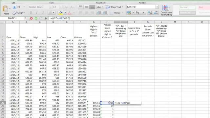Image resolution: width=210 pixels, height=118 pixels.
Task: Open the Clear dropdown arrow
Action: click(24, 13)
